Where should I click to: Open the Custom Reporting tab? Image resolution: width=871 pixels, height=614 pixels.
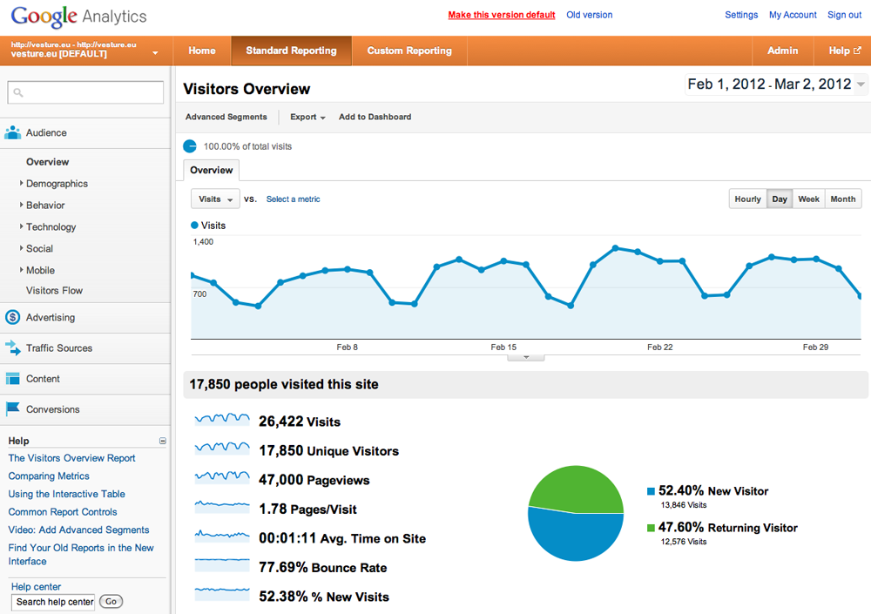coord(409,51)
